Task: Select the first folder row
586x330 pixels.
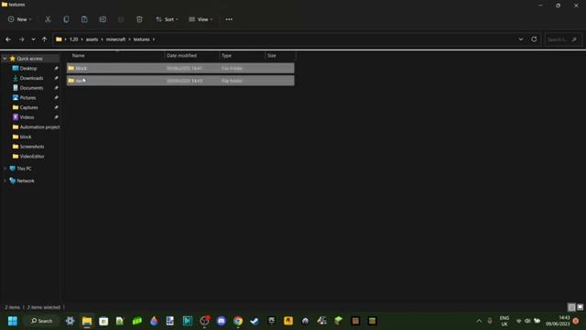Action: [180, 68]
